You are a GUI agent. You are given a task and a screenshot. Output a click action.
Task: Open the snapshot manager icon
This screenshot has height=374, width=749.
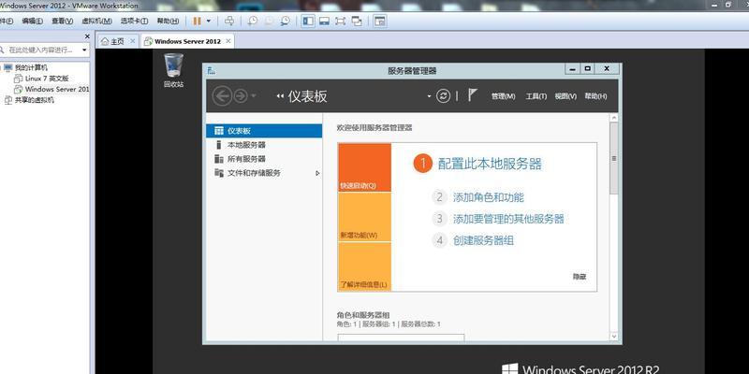286,21
